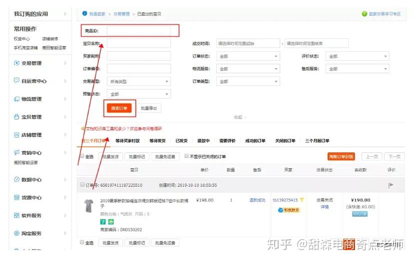Go to 上一页
The width and height of the screenshot is (414, 261).
pyautogui.click(x=372, y=156)
